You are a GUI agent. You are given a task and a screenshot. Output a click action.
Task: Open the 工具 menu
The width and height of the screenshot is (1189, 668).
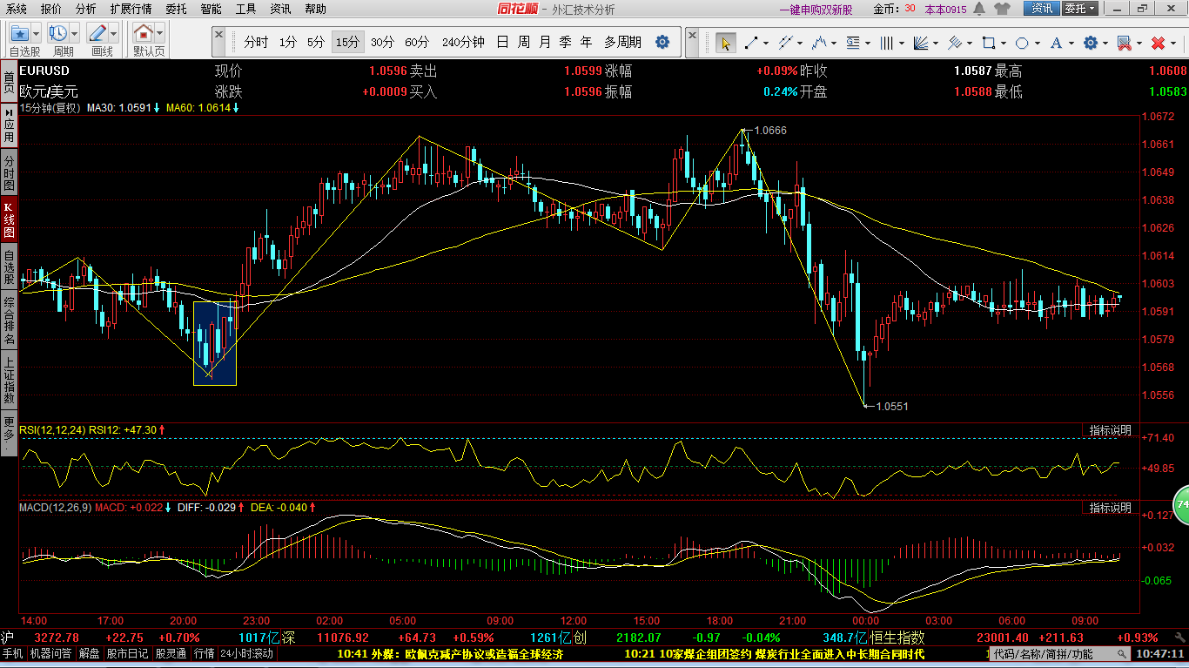pos(246,9)
